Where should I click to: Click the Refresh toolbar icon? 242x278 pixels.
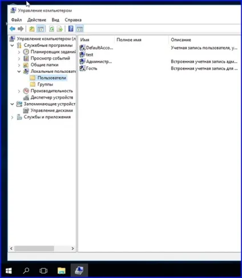pyautogui.click(x=51, y=29)
